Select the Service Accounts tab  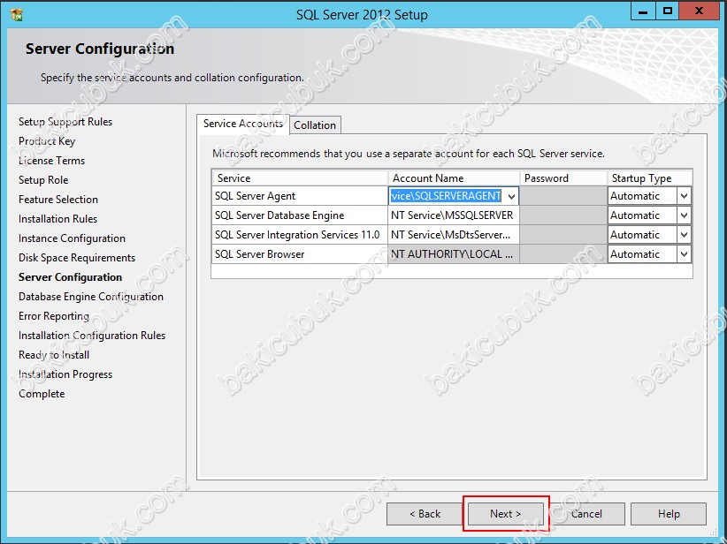point(243,124)
